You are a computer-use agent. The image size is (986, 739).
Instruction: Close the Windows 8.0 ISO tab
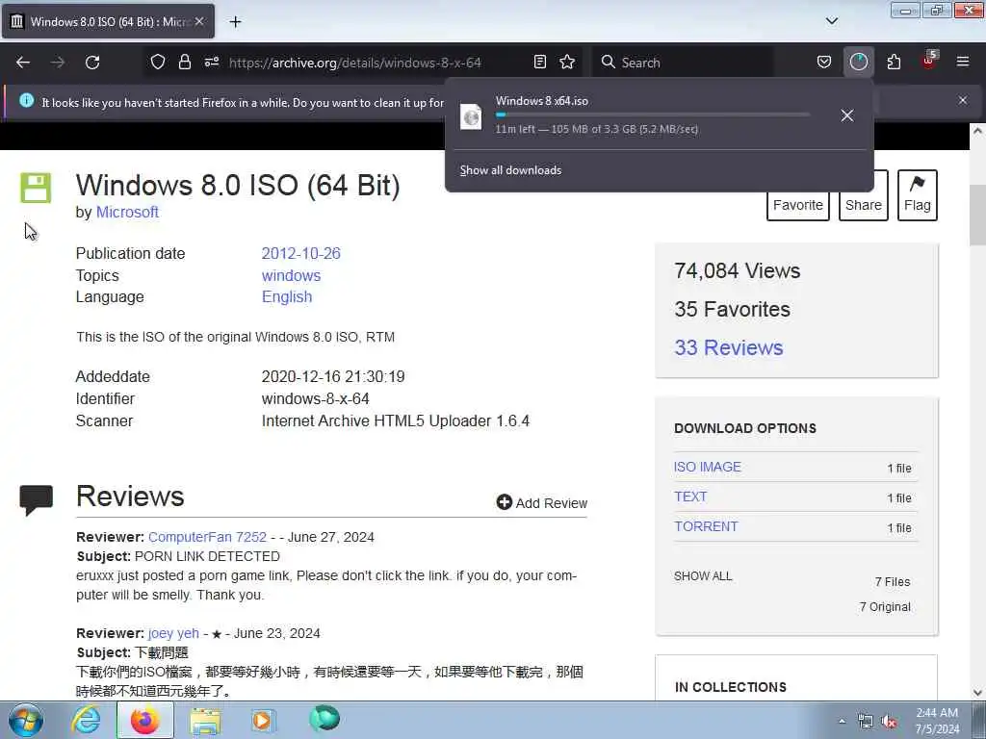[x=199, y=21]
